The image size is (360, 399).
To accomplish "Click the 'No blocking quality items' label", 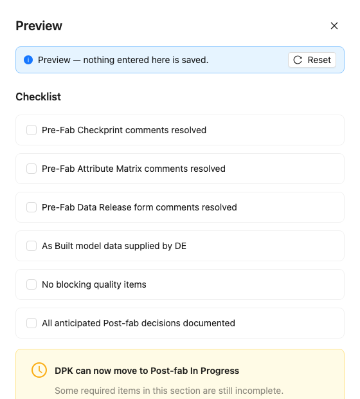I will click(94, 284).
